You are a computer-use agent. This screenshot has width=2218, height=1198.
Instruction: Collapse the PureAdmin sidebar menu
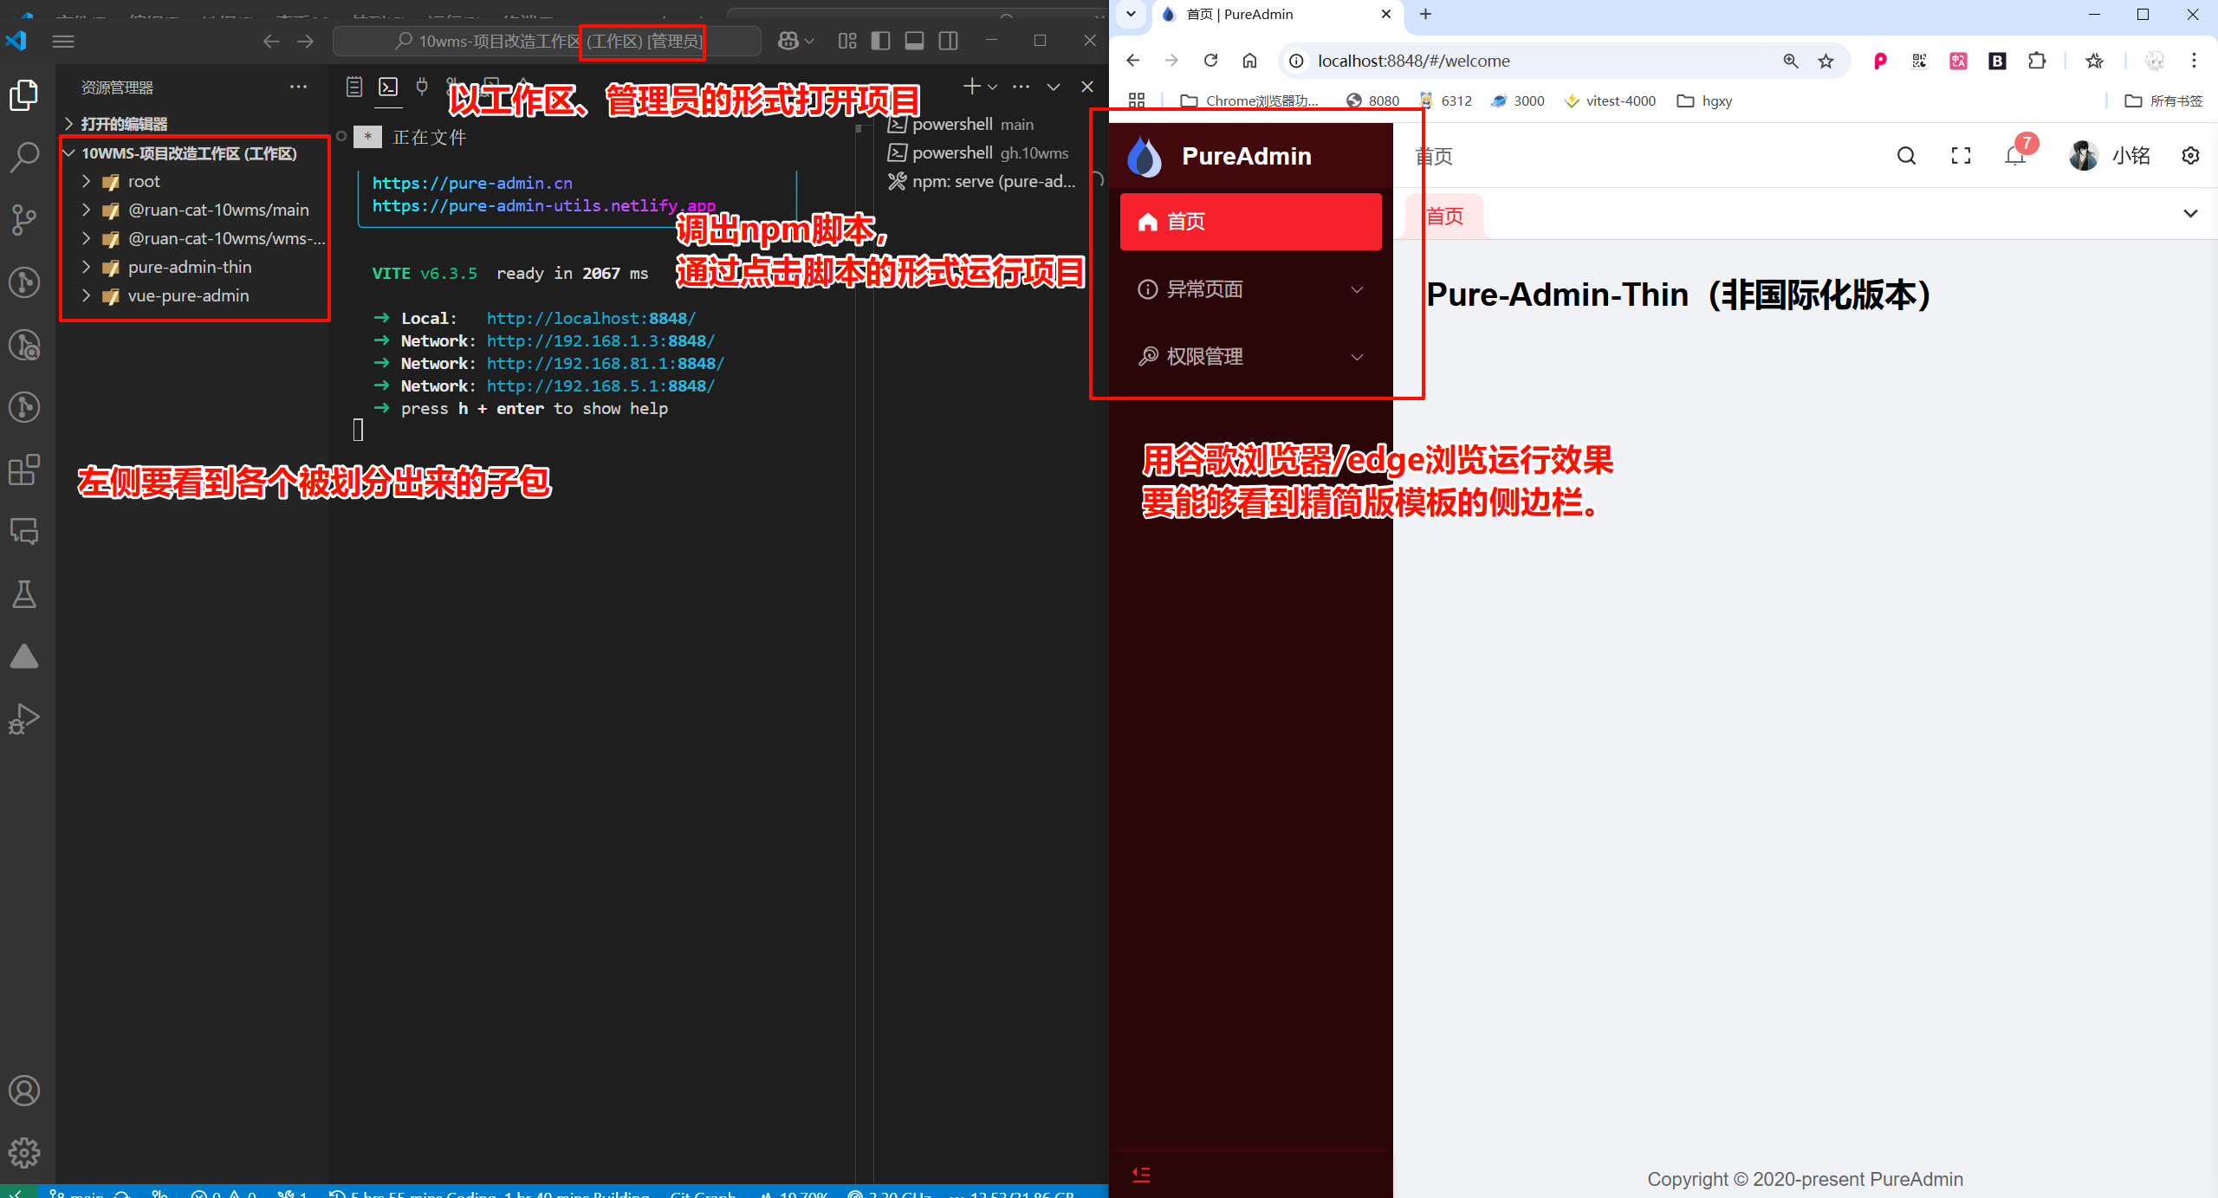1141,1175
